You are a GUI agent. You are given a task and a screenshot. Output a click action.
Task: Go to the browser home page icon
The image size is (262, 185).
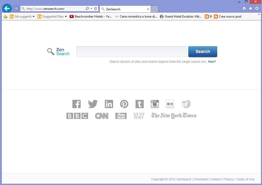(x=244, y=8)
